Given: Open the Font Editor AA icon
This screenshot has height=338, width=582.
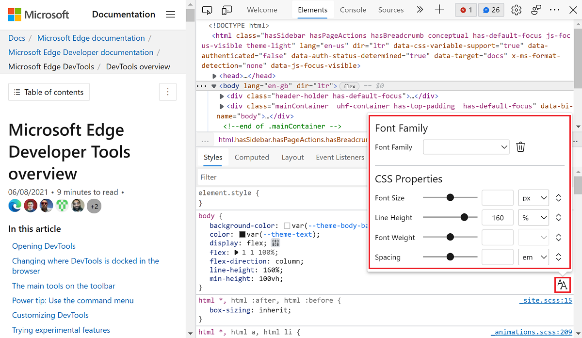Looking at the screenshot, I should click(562, 285).
